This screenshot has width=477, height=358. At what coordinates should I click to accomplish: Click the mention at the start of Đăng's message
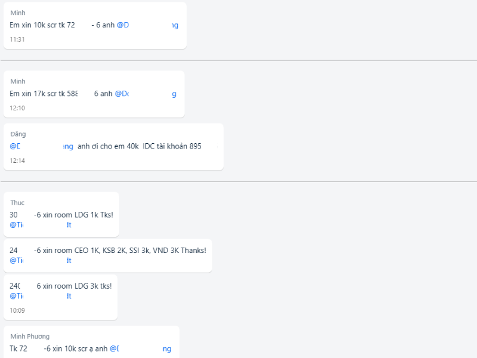click(x=41, y=146)
